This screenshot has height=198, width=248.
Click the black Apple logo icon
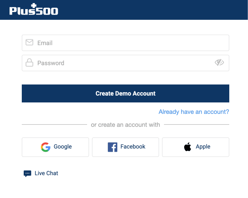coord(188,147)
